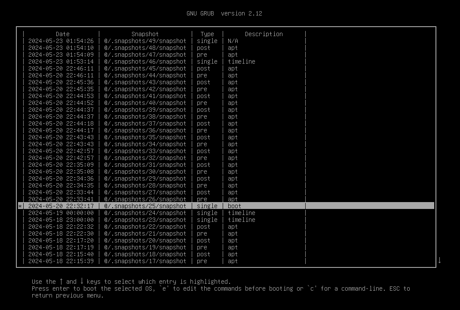Click the Date column header
Screen dimensions: 460x310
click(x=62, y=34)
